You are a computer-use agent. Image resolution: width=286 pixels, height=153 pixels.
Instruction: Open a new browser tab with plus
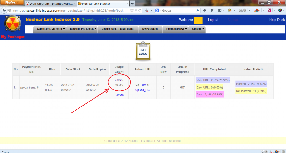pos(132,3)
